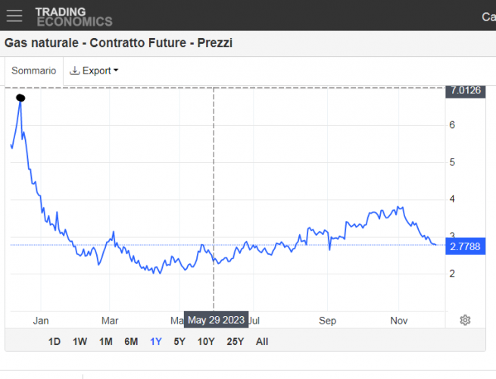The image size is (496, 379).
Task: Select the active 1Y range
Action: (156, 341)
